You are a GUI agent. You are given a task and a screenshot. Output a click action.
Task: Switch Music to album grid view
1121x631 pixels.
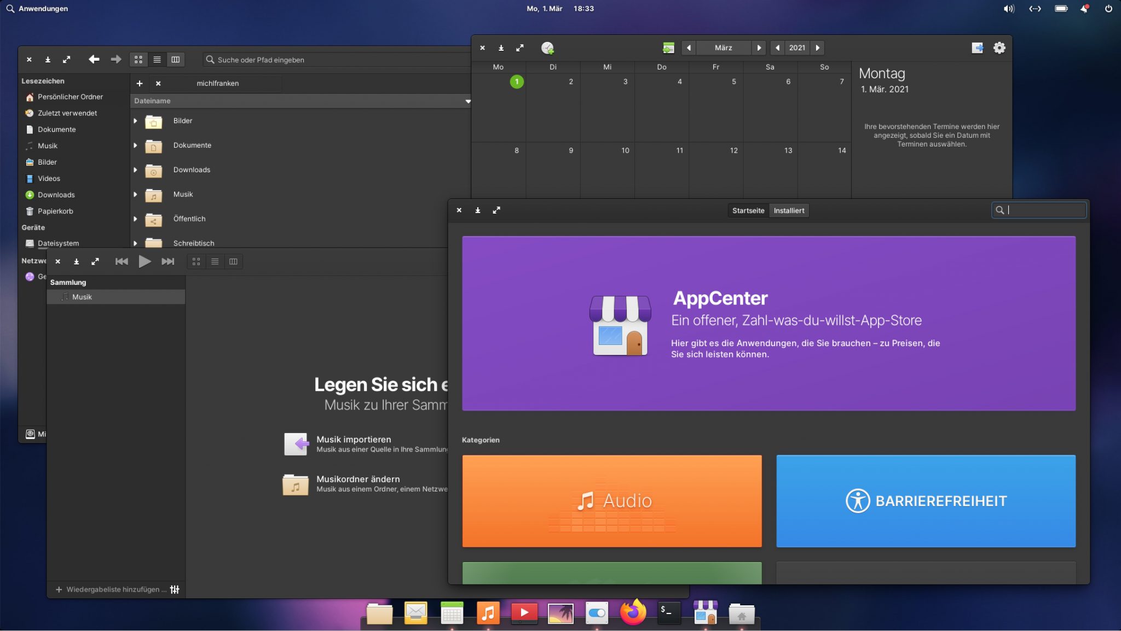pos(197,261)
